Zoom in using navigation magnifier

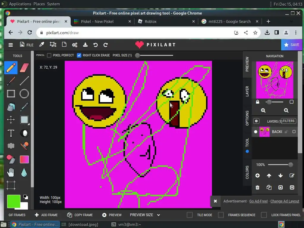[x=263, y=110]
